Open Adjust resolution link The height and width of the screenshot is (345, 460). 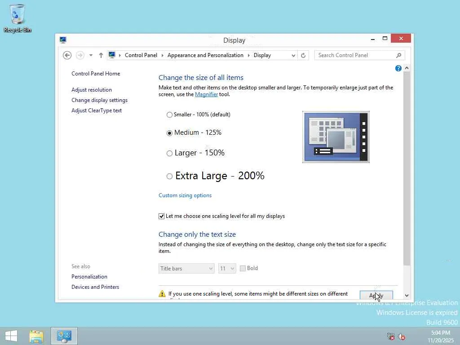click(92, 90)
